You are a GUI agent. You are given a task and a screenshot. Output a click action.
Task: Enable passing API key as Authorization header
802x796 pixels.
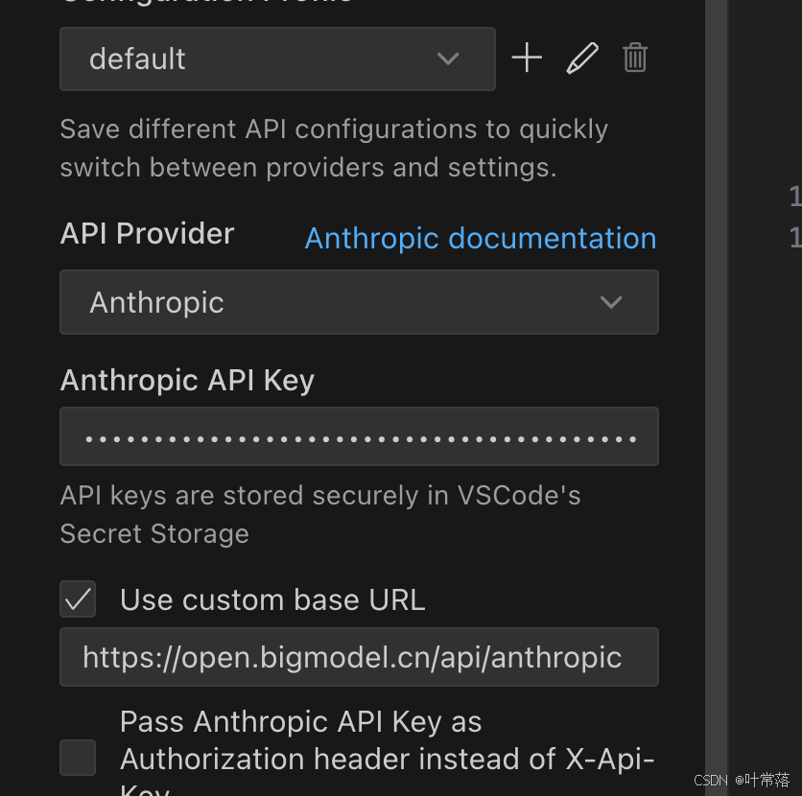[x=77, y=758]
